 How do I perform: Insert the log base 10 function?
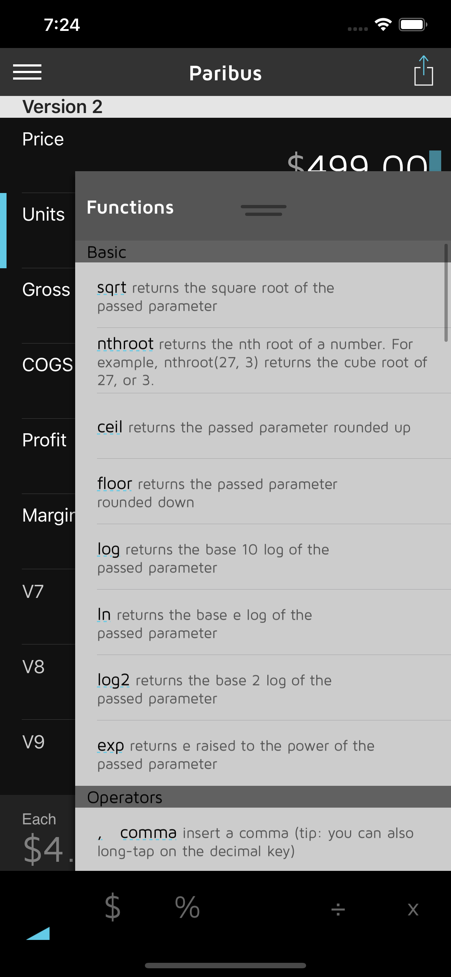(108, 549)
